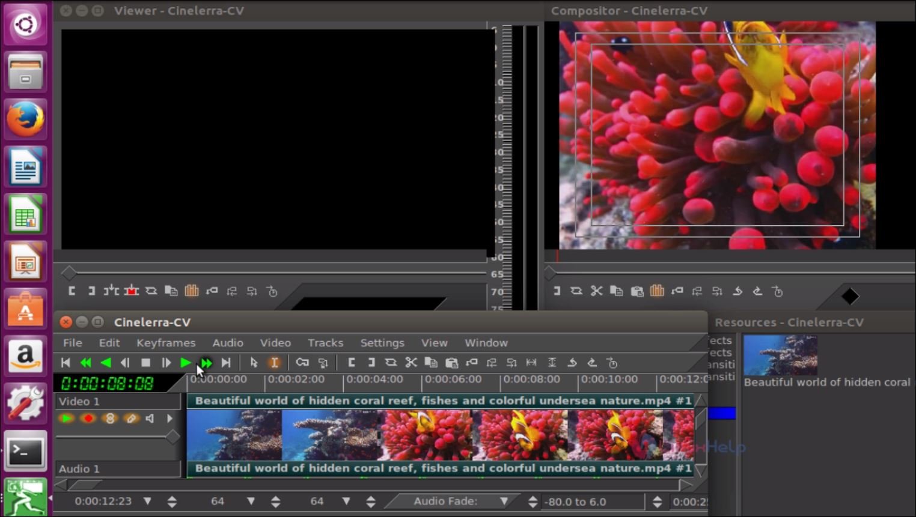Screen dimensions: 916x517
Task: Open the sample zoom dropdown beside 0:00:12:23
Action: (x=147, y=501)
